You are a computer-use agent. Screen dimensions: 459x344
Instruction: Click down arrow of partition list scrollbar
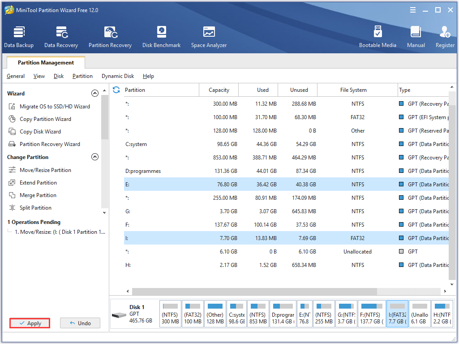(x=452, y=284)
